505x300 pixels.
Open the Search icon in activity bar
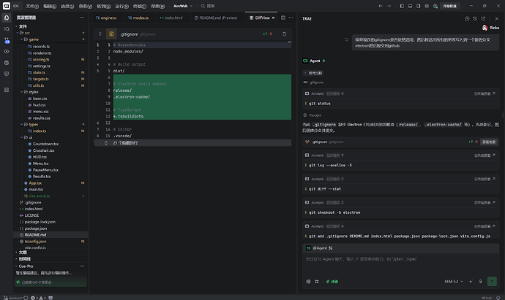pyautogui.click(x=7, y=29)
